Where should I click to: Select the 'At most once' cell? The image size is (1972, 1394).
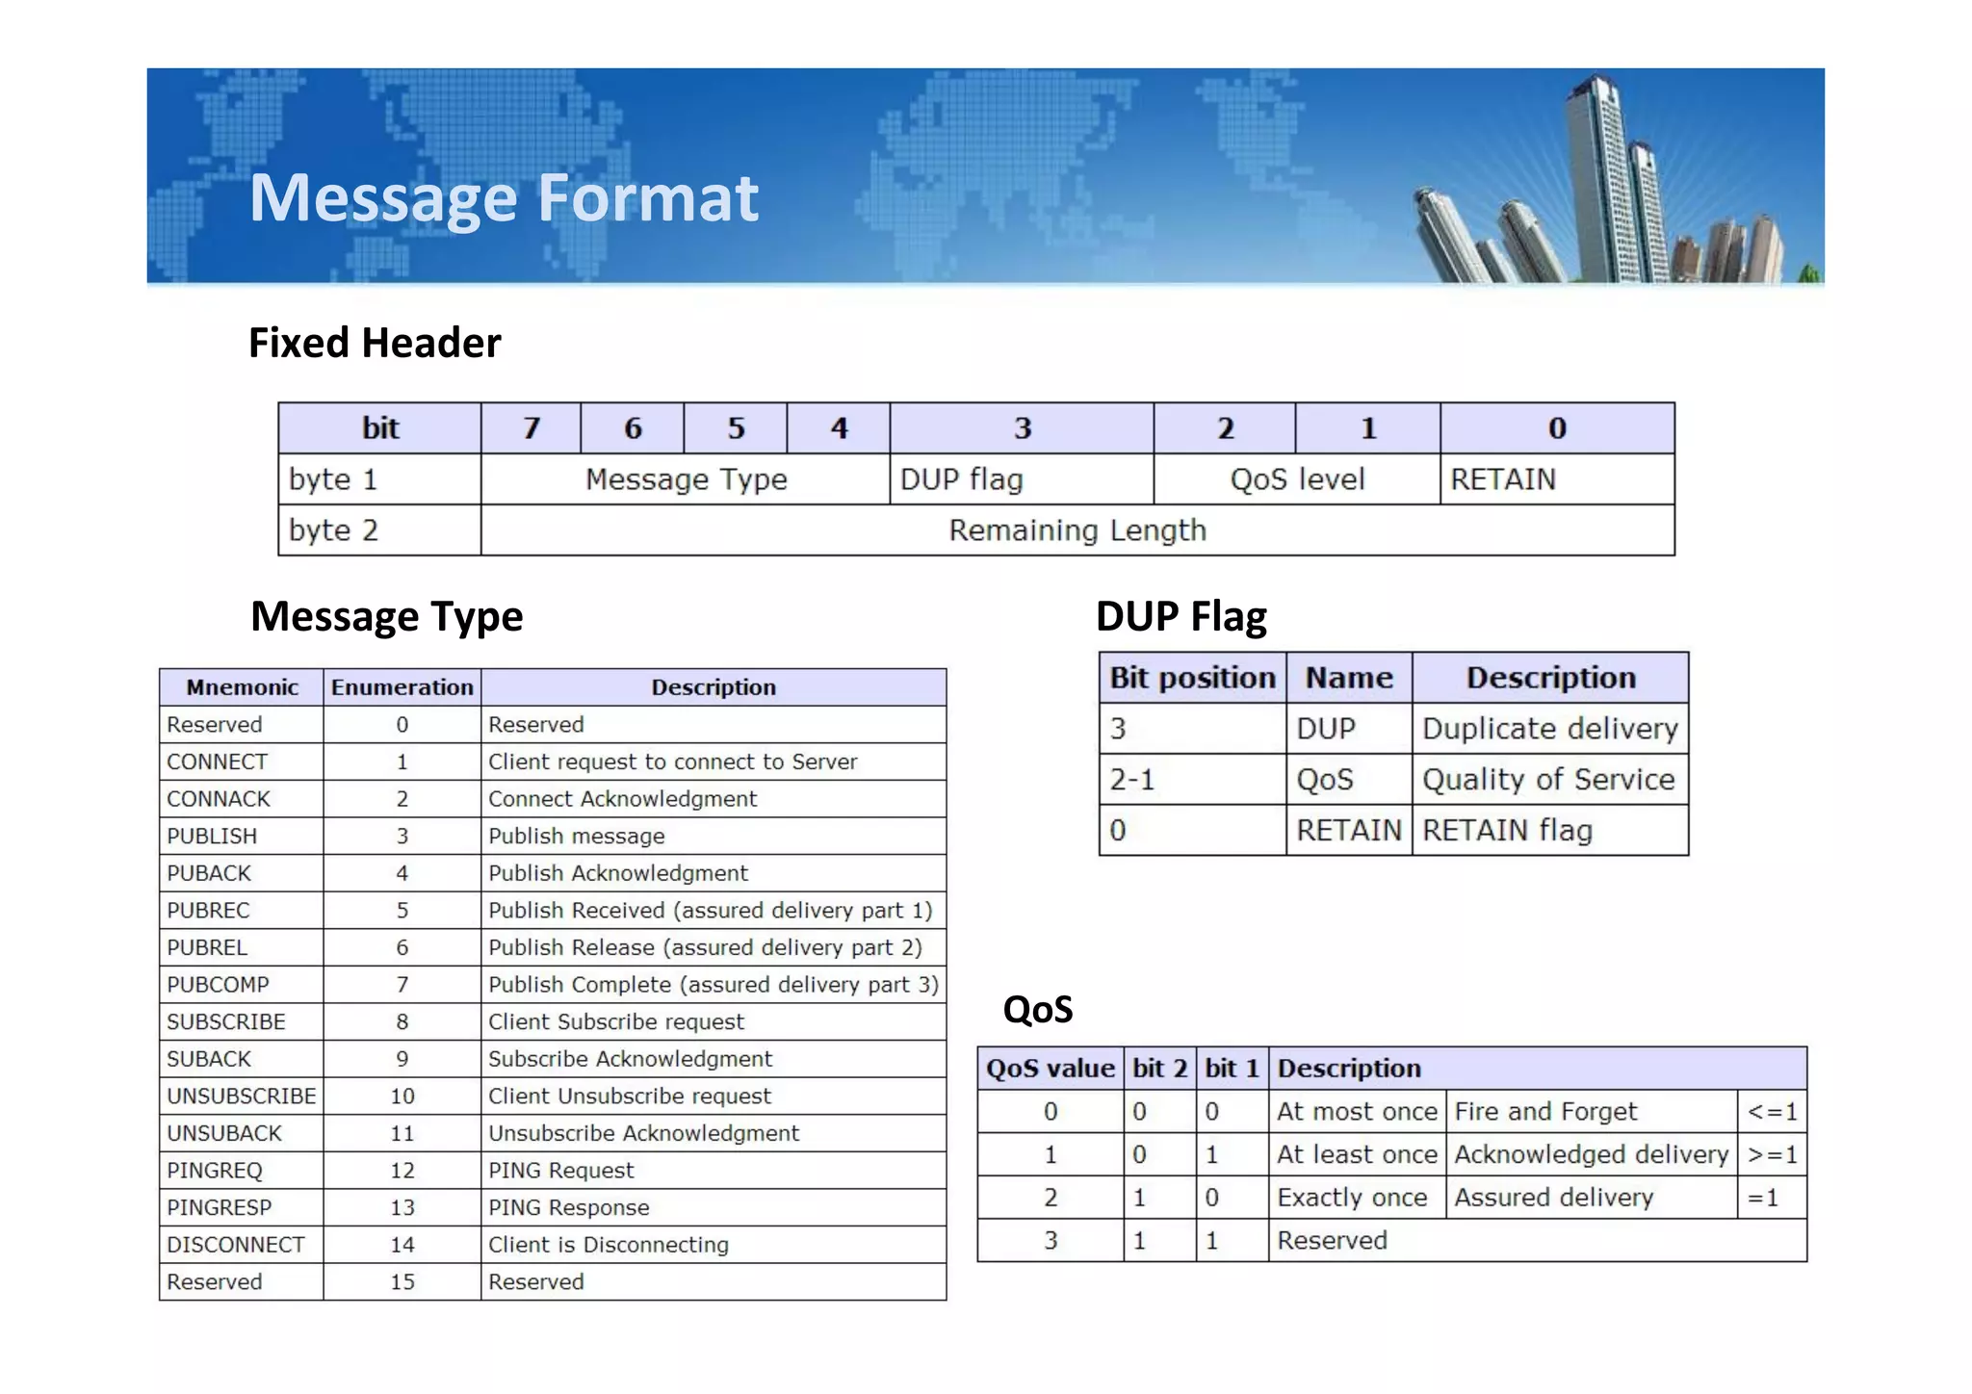(x=1357, y=1112)
